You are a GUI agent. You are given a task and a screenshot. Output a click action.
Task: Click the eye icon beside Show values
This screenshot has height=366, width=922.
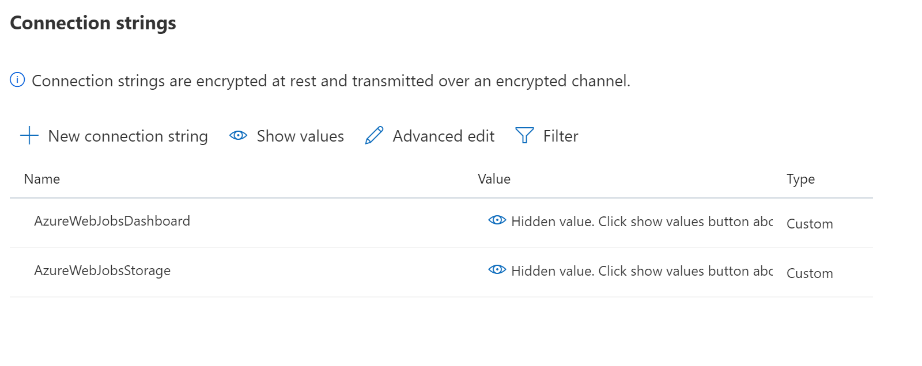[x=238, y=136]
